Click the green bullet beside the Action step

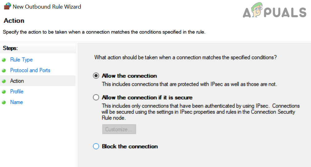(x=4, y=81)
